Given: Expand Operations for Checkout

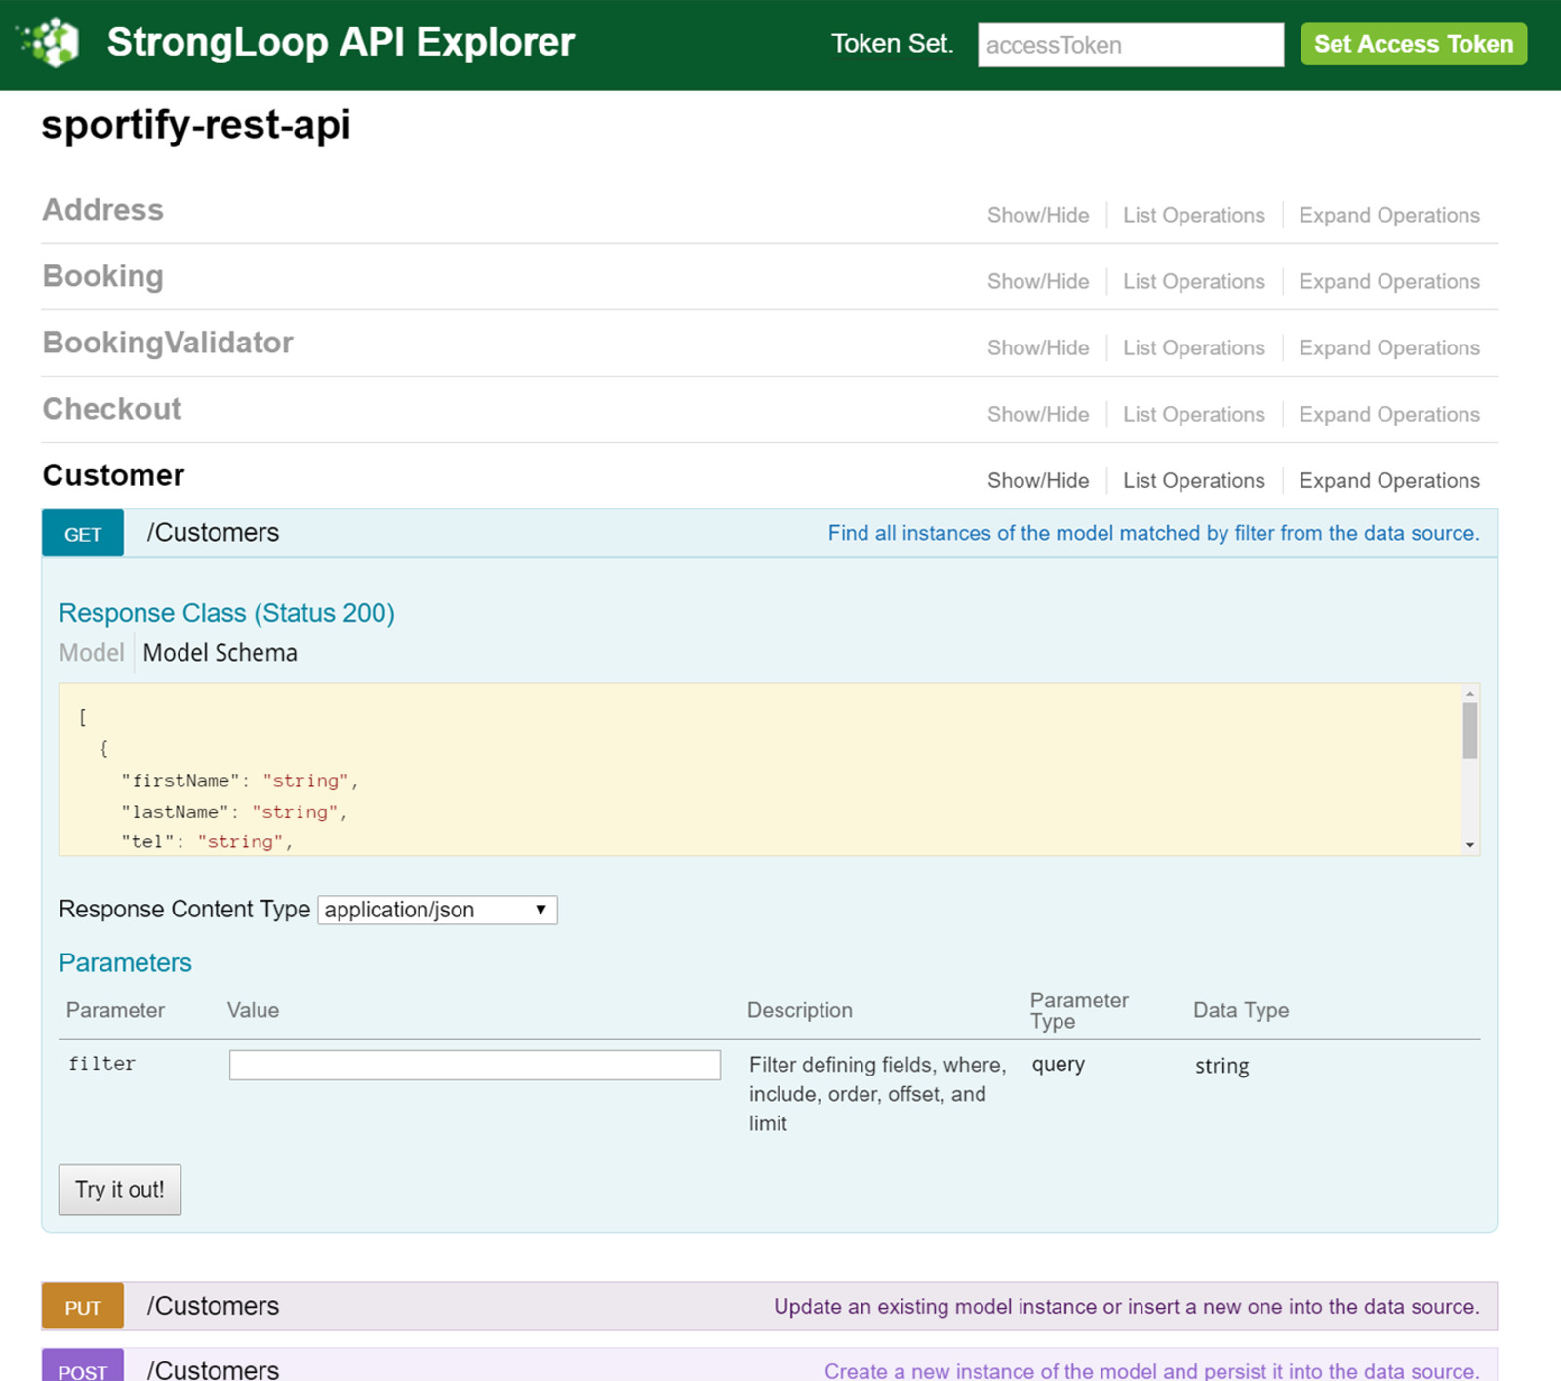Looking at the screenshot, I should point(1389,414).
